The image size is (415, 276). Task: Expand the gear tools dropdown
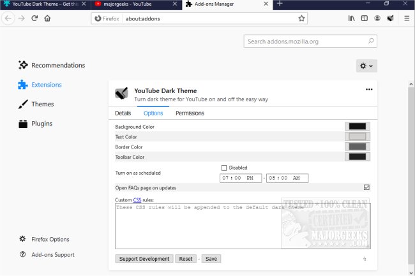pyautogui.click(x=366, y=66)
